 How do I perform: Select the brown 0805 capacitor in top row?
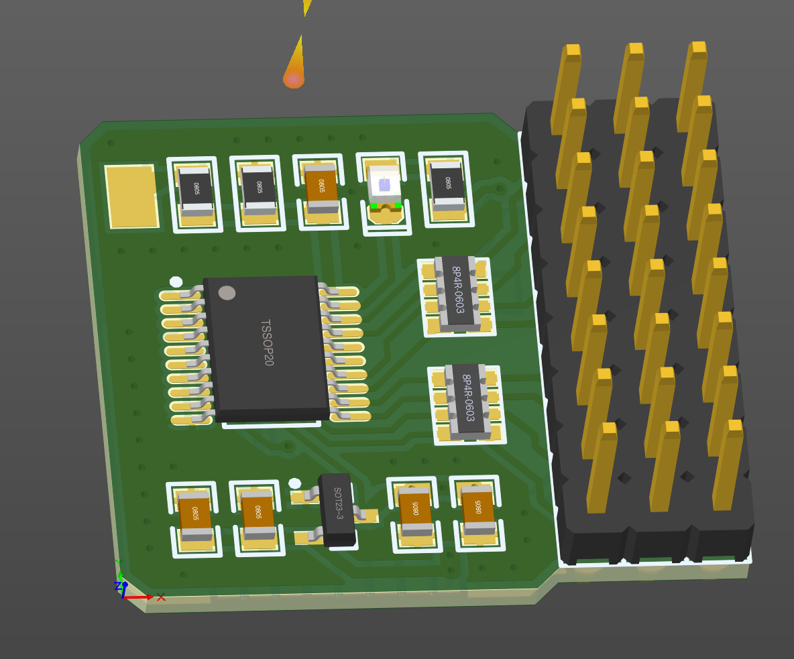pos(321,189)
